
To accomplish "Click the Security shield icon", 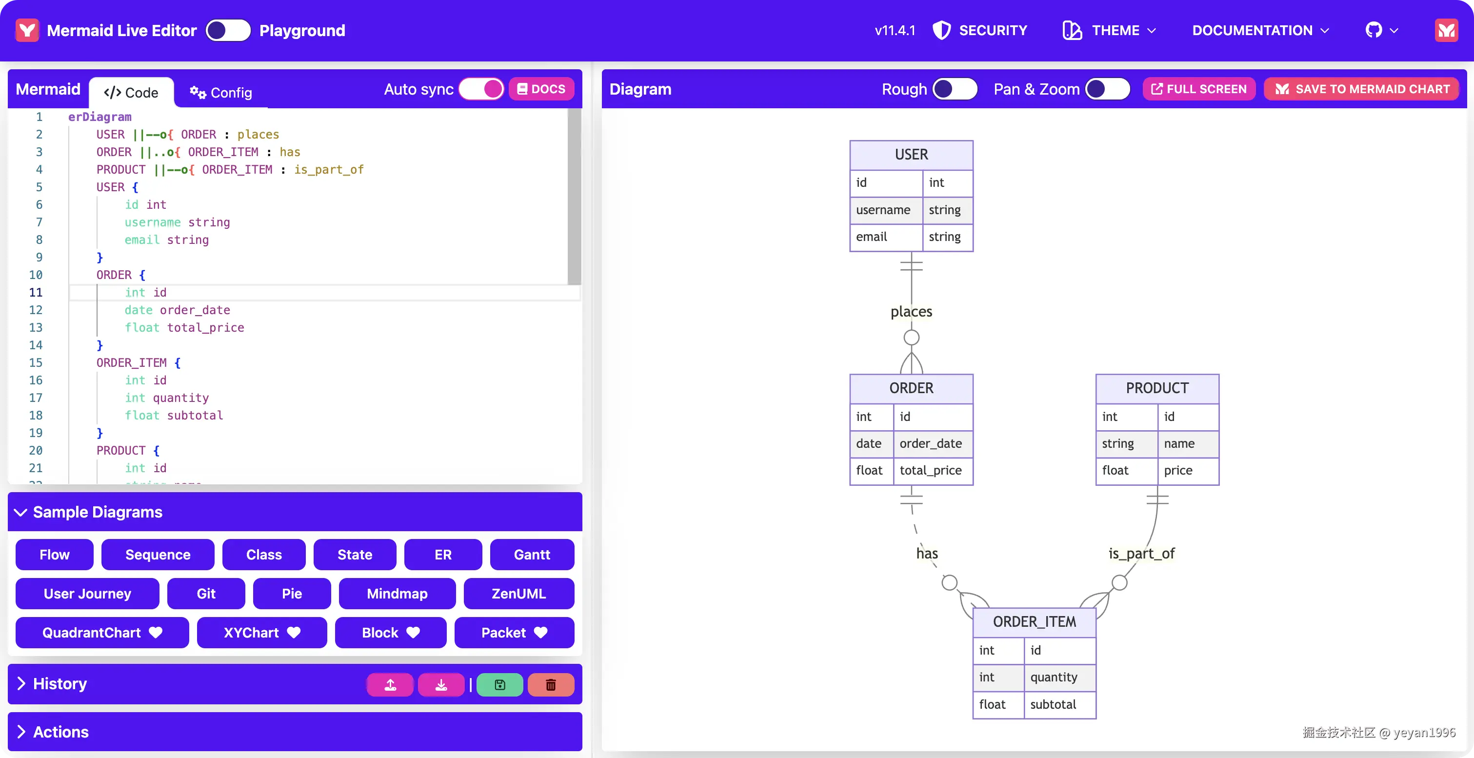I will click(x=941, y=30).
